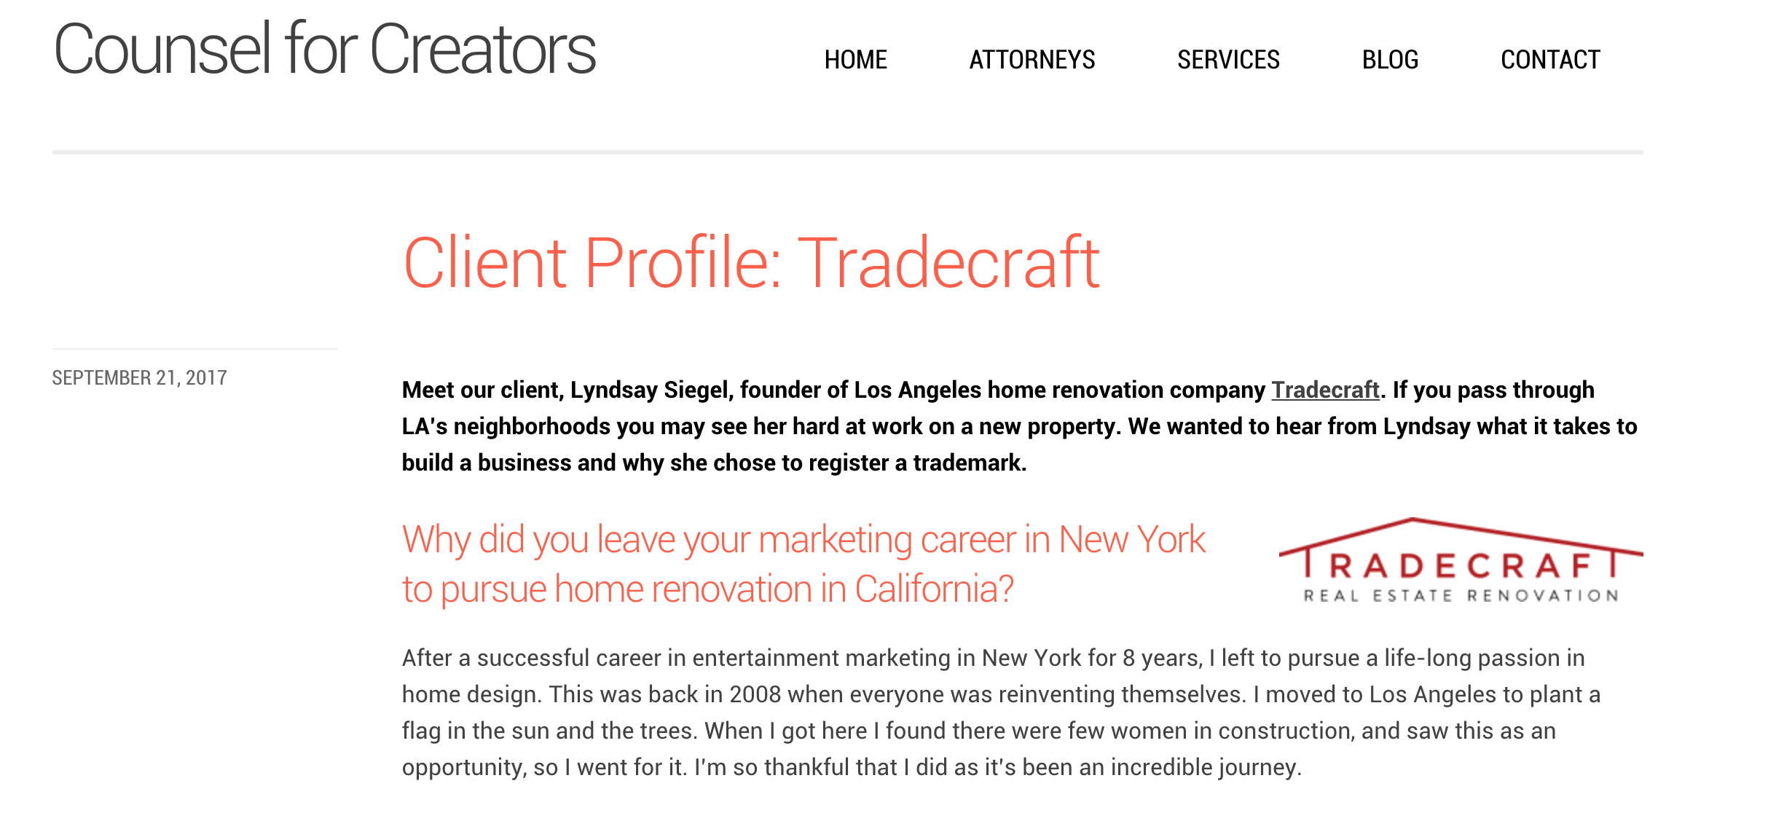
Task: Click the New York marketing career question heading
Action: pyautogui.click(x=803, y=564)
